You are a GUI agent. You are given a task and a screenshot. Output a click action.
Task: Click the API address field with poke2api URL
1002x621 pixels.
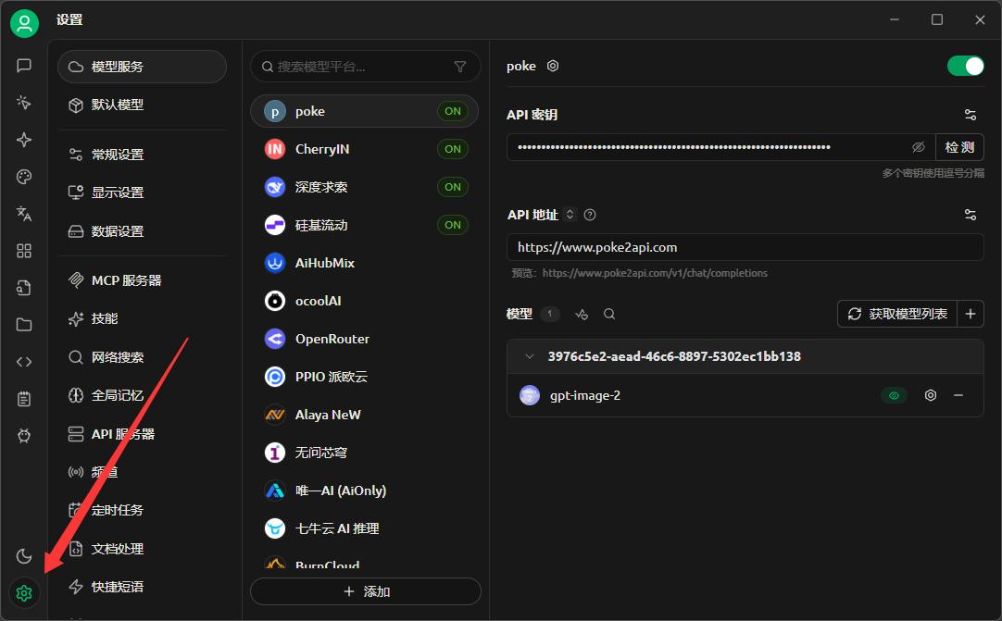745,247
